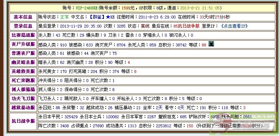The width and height of the screenshot is (279, 136).
Task: Select the 丧尸升级服 row header
Action: (23, 44)
